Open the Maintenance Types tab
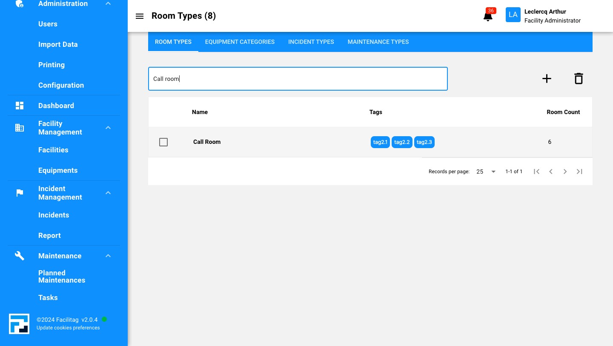Viewport: 613px width, 346px height. click(378, 42)
